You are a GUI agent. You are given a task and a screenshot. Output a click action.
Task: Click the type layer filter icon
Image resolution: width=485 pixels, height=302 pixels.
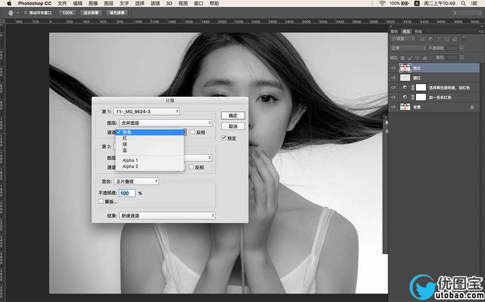point(438,39)
